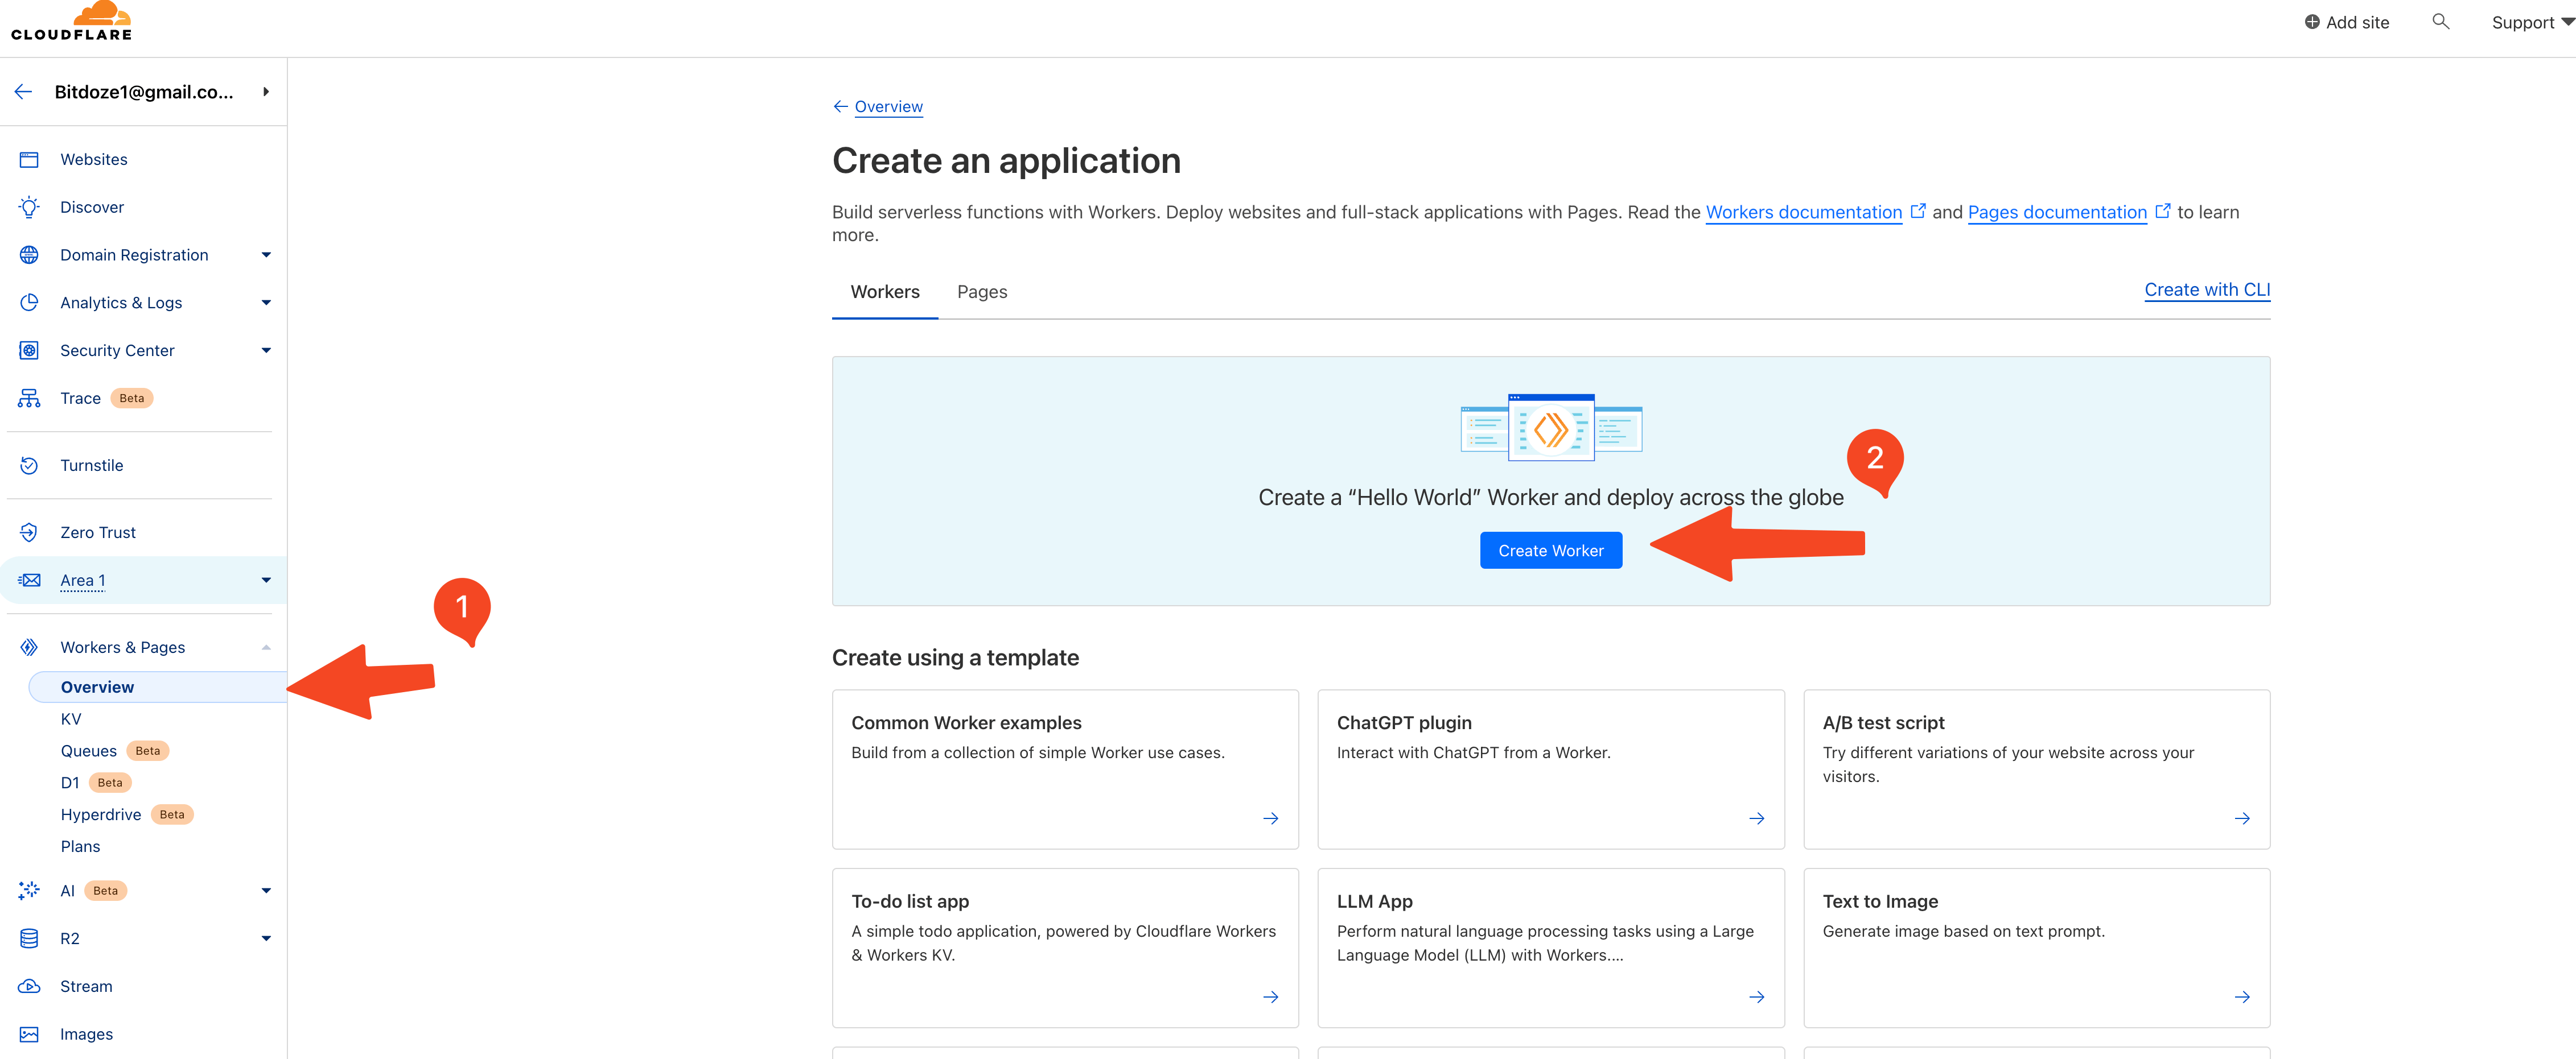Screen dimensions: 2576x1059
Task: Click the Create Worker button
Action: [x=1551, y=550]
